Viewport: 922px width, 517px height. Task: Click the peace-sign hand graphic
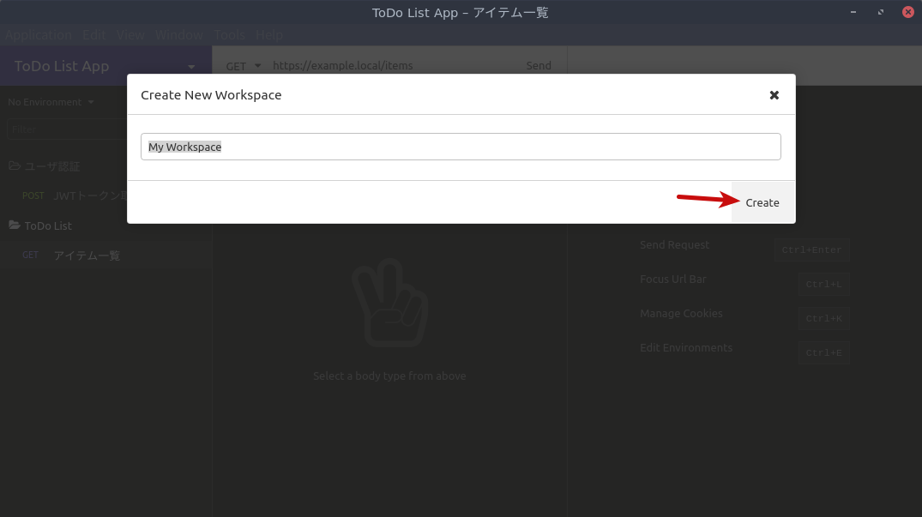point(390,304)
